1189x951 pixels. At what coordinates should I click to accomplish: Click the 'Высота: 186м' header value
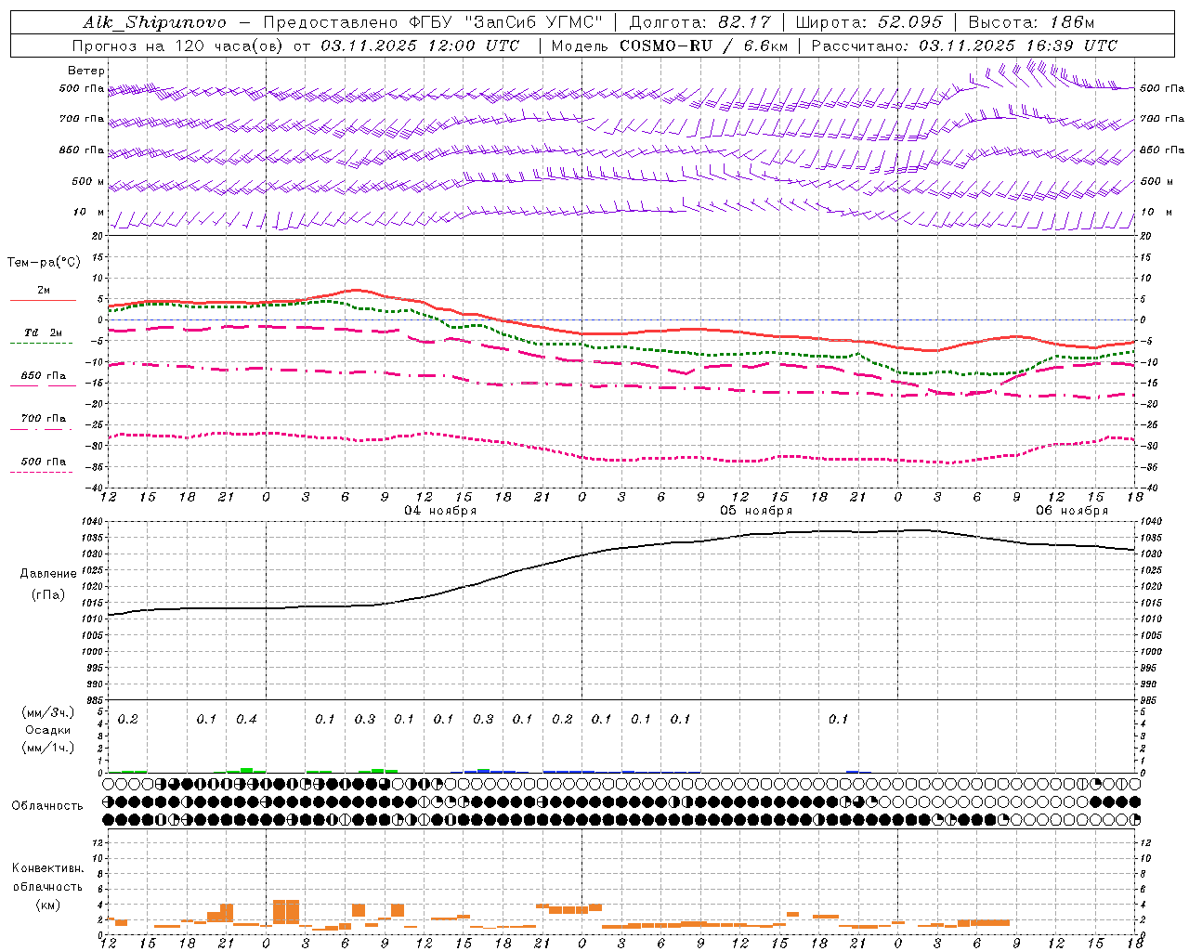(1031, 22)
